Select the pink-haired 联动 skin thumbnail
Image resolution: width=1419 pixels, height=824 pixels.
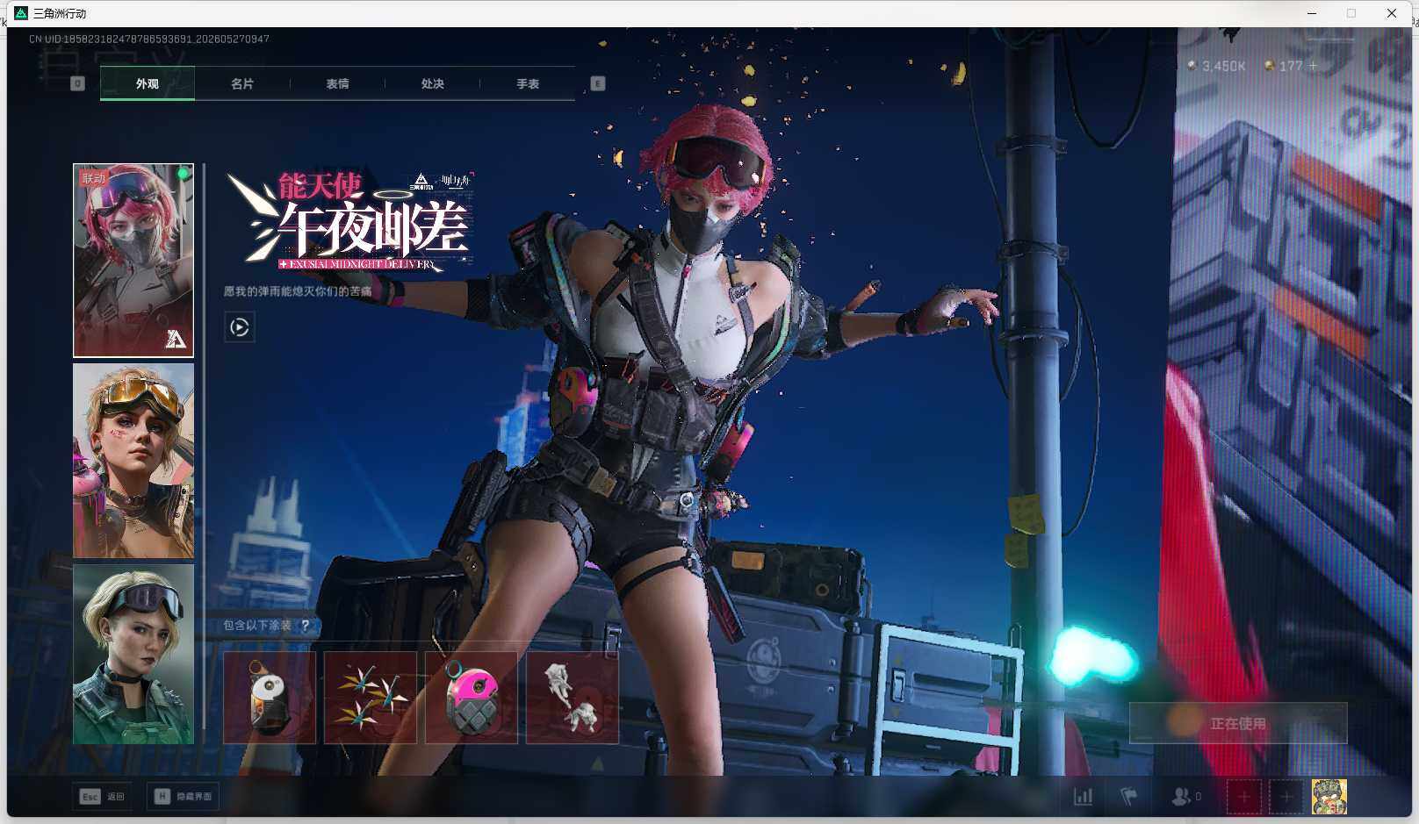pos(133,261)
